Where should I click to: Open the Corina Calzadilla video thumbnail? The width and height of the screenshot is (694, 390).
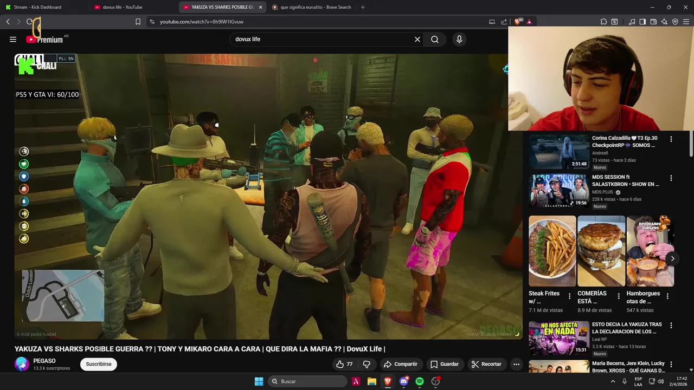point(559,152)
